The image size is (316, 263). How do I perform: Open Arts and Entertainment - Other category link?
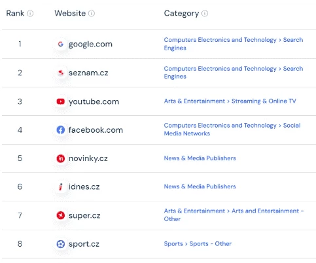(234, 215)
